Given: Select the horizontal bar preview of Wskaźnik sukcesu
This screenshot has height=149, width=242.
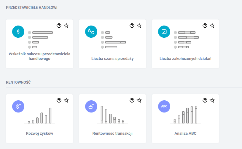Looking at the screenshot, I should [x=40, y=40].
